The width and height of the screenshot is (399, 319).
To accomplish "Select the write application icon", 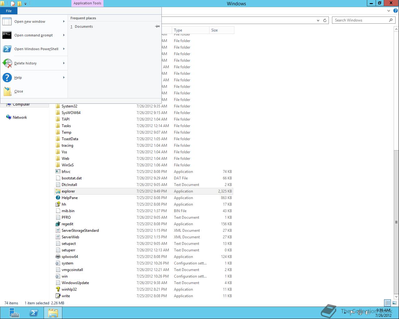I will pyautogui.click(x=58, y=296).
